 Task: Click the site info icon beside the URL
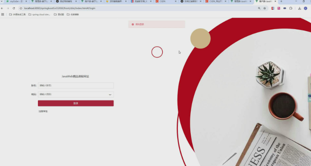pyautogui.click(x=21, y=8)
